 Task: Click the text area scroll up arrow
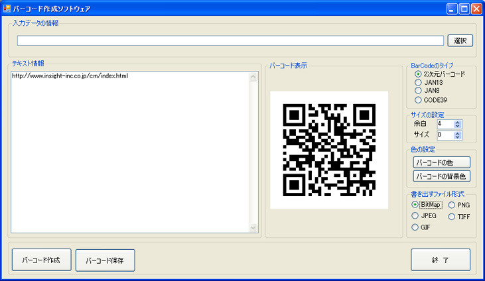pos(253,77)
